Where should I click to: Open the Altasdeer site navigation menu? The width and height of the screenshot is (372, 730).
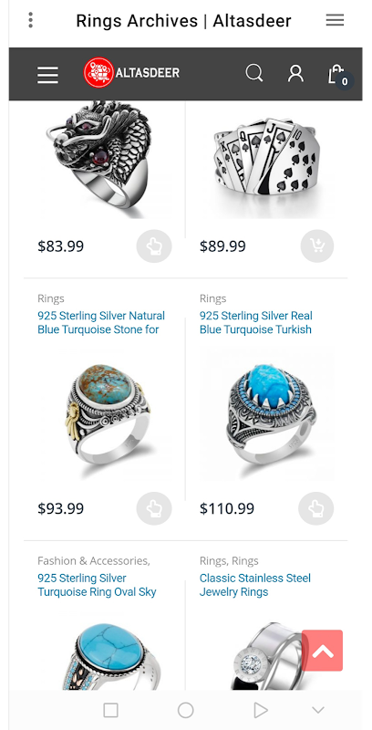48,75
